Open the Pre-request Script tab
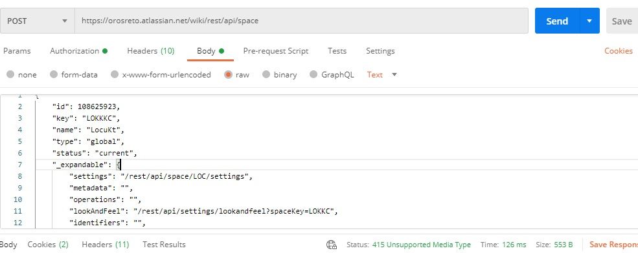The height and width of the screenshot is (253, 638). click(276, 51)
